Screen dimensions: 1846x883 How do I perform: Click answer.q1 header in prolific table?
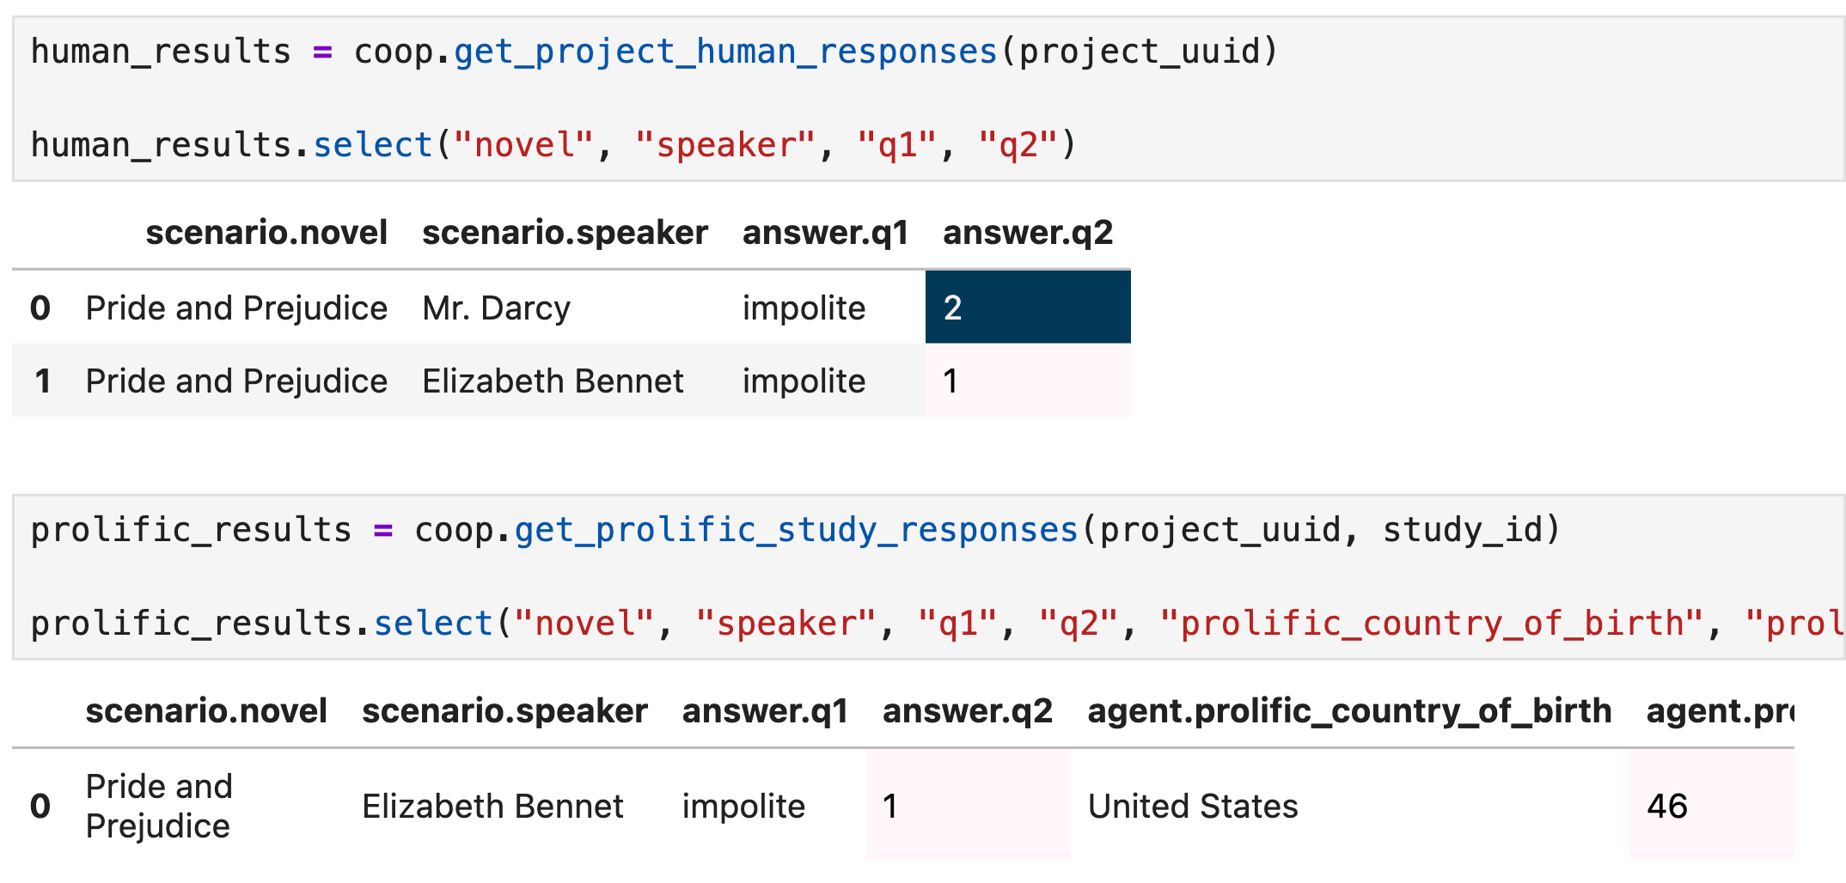pyautogui.click(x=765, y=711)
